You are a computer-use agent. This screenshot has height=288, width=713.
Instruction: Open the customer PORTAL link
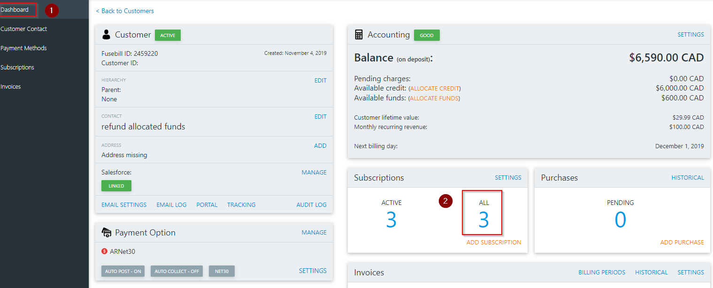207,205
